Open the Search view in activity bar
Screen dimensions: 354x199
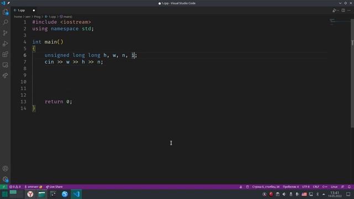pos(5,22)
